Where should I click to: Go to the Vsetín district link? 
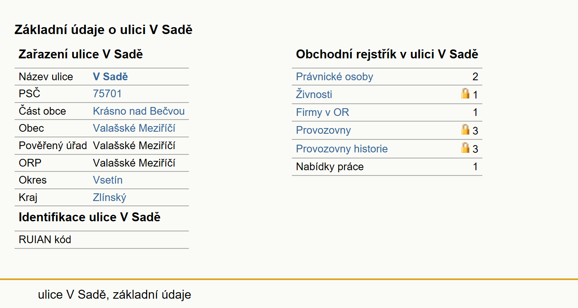click(x=108, y=180)
